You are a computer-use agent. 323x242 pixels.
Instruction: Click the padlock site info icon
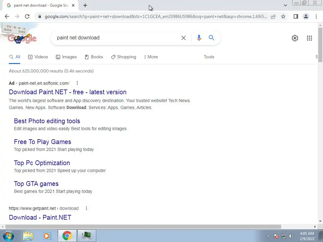click(40, 16)
